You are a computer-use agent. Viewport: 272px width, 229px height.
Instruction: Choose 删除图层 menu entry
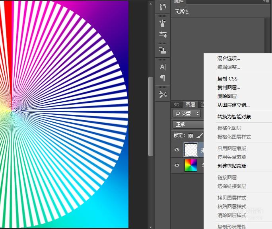click(x=227, y=96)
